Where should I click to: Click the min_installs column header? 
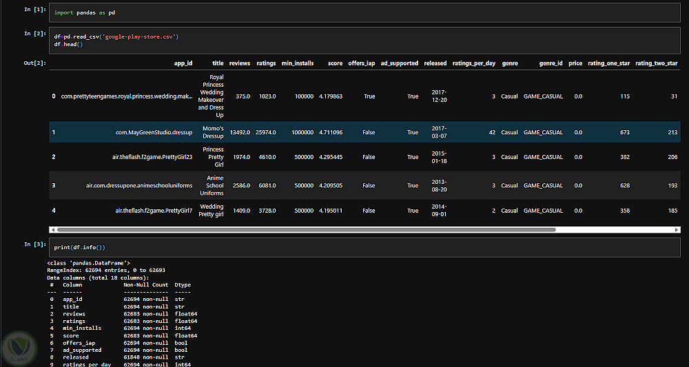tap(298, 63)
